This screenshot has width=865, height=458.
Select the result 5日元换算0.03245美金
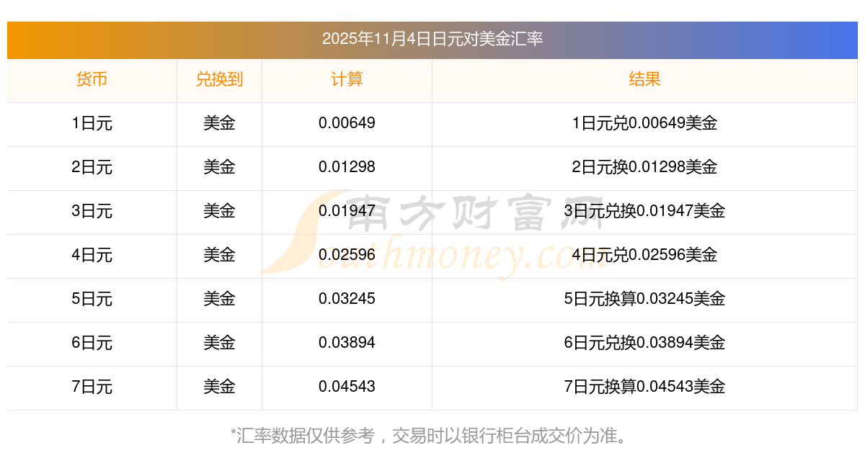click(x=644, y=299)
